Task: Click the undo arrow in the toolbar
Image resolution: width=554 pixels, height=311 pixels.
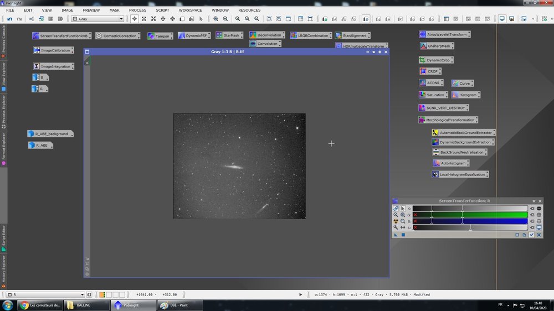Action: click(x=9, y=19)
